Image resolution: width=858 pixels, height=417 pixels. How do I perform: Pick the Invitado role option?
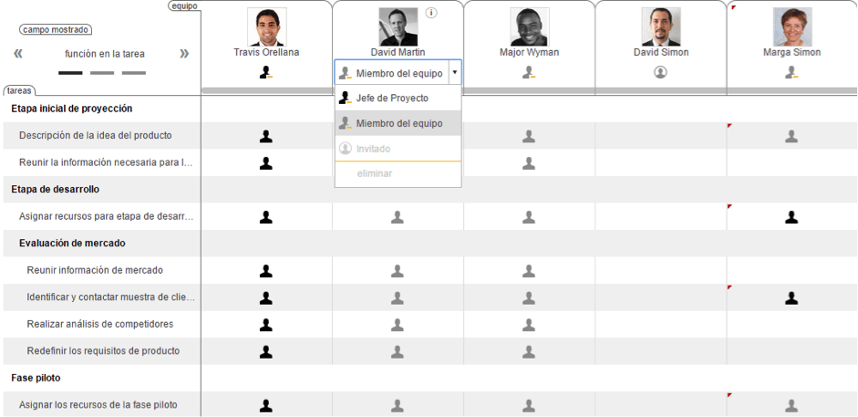click(x=398, y=149)
